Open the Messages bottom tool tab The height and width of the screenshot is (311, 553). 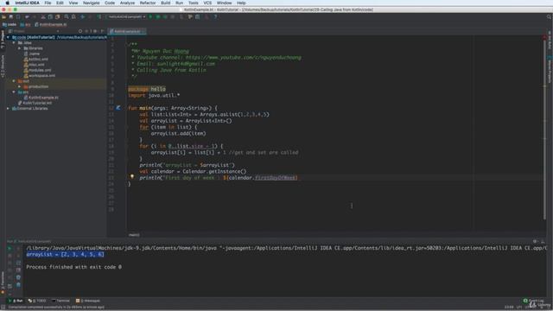coord(88,301)
